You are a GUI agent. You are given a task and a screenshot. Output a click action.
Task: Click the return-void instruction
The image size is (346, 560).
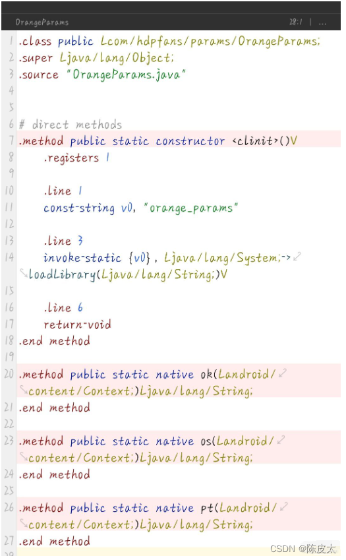click(x=77, y=324)
